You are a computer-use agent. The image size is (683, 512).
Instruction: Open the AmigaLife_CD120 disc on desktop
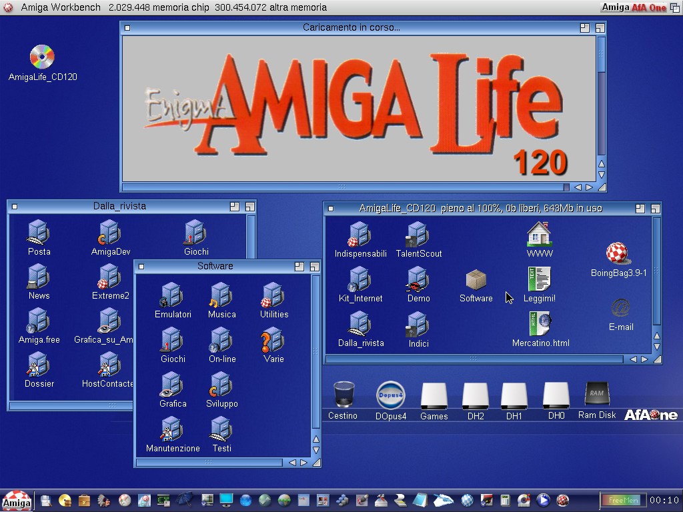click(42, 57)
